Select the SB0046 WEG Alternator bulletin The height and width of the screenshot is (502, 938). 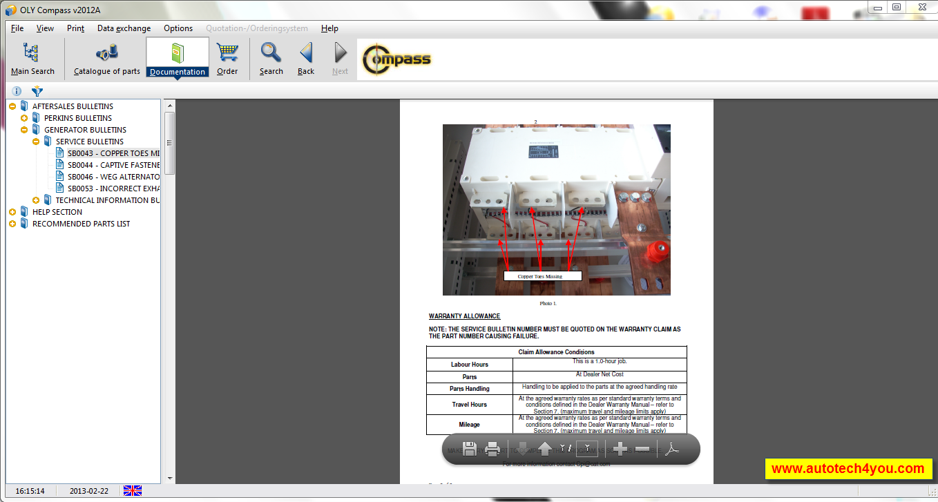(111, 176)
